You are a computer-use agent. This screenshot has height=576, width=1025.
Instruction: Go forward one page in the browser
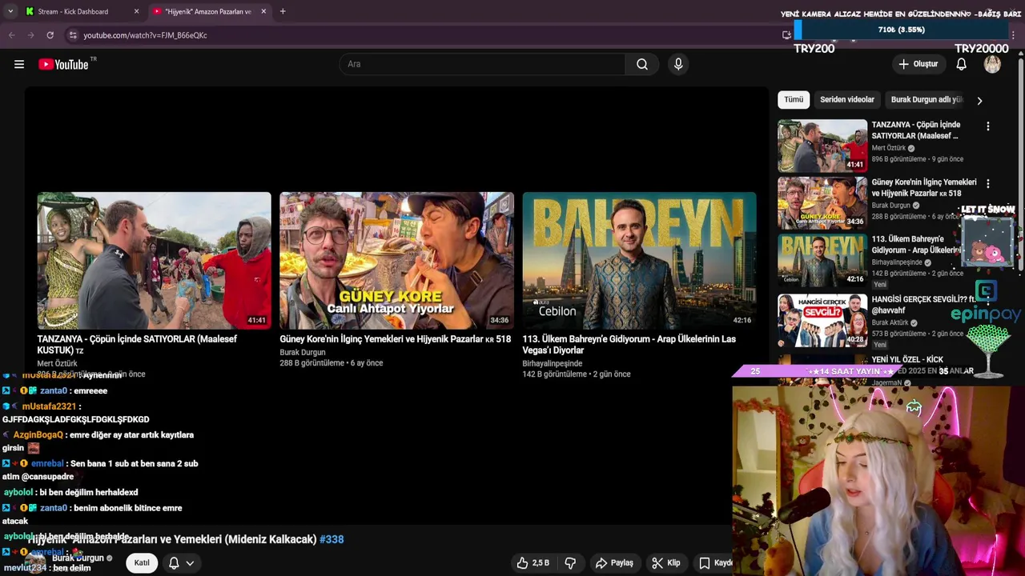[30, 35]
